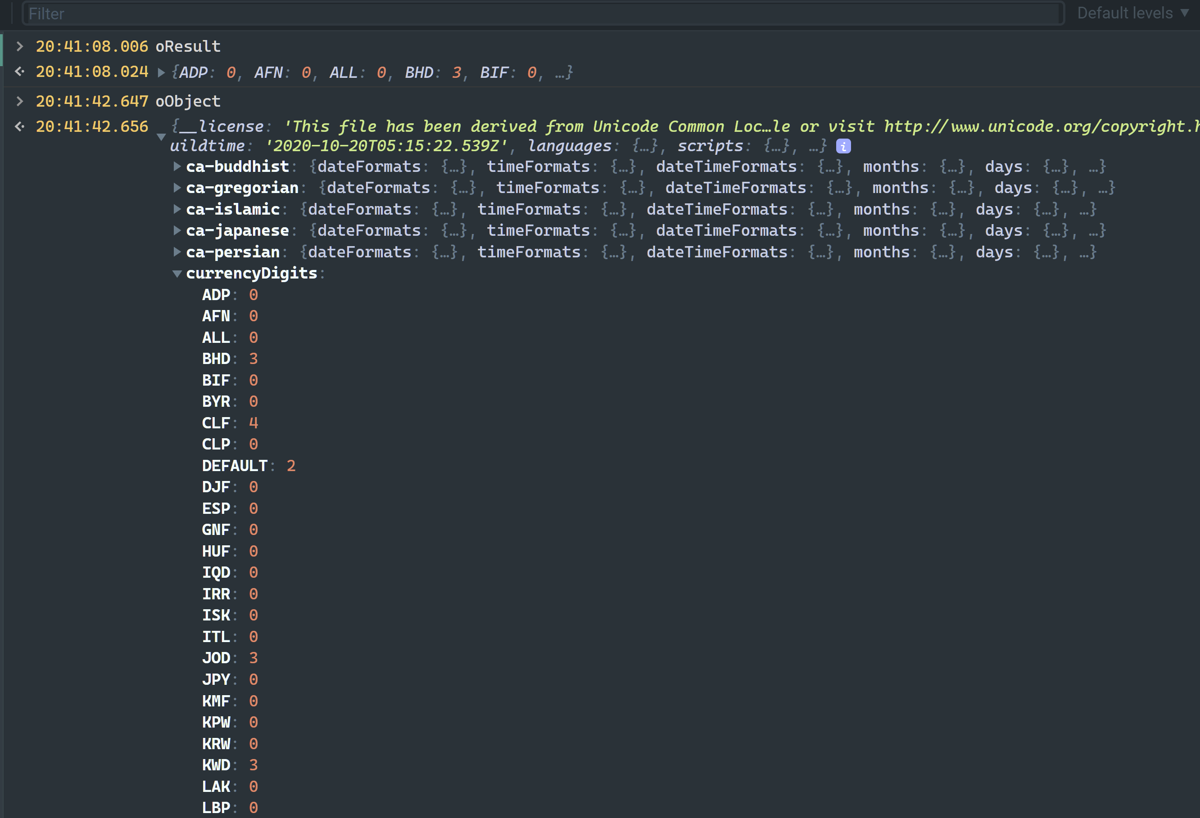Select the BYR: 0 entry
Viewport: 1200px width, 818px height.
[230, 401]
